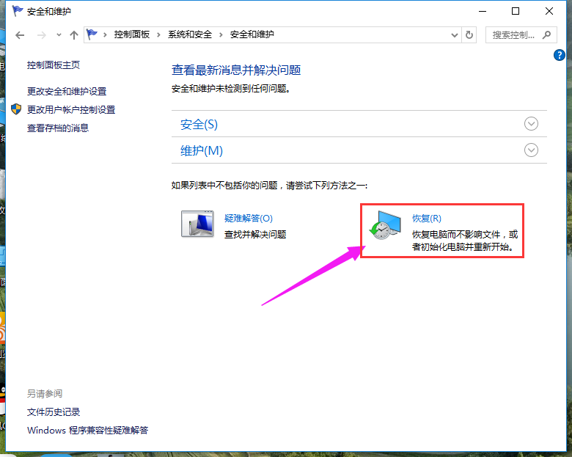The image size is (572, 457).
Task: Click the shield icon beside 更改用户帐户控制设置
Action: [16, 109]
